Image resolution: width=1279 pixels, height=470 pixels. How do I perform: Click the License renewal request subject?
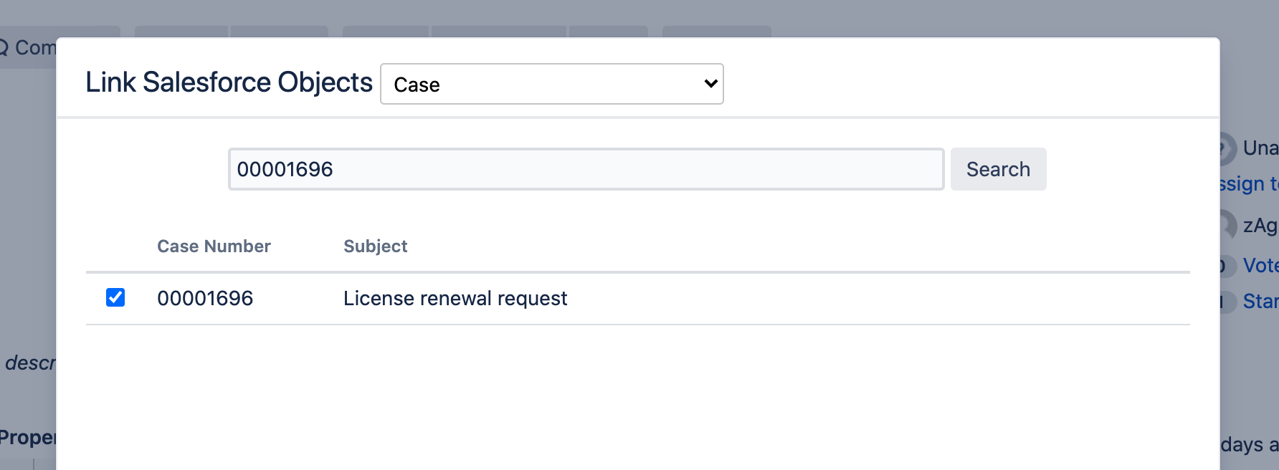(x=455, y=298)
